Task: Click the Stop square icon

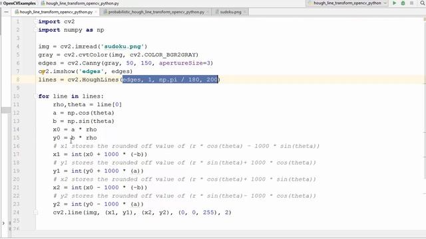Action: point(411,3)
